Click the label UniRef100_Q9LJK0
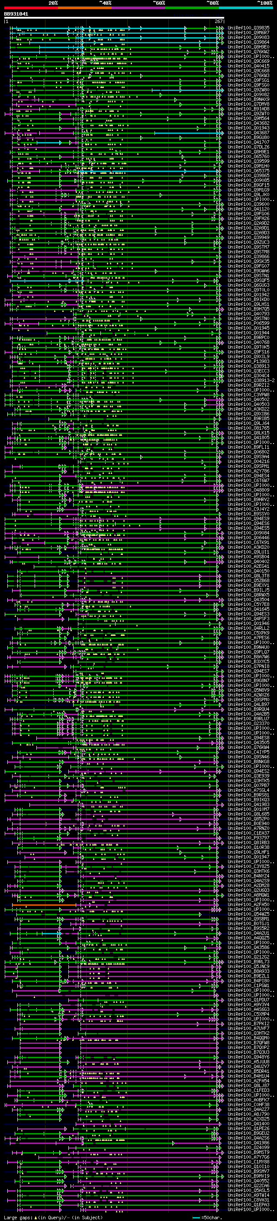Viewport: 277px width, 1221px height. (248, 195)
